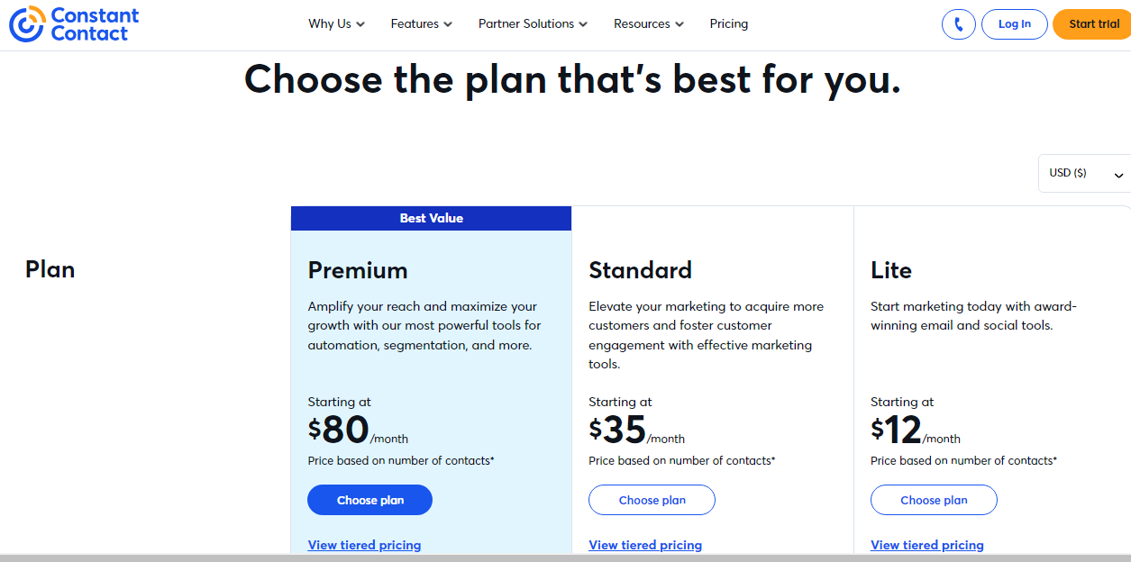The width and height of the screenshot is (1131, 562).
Task: Start a trial with Start trial button
Action: pos(1093,24)
